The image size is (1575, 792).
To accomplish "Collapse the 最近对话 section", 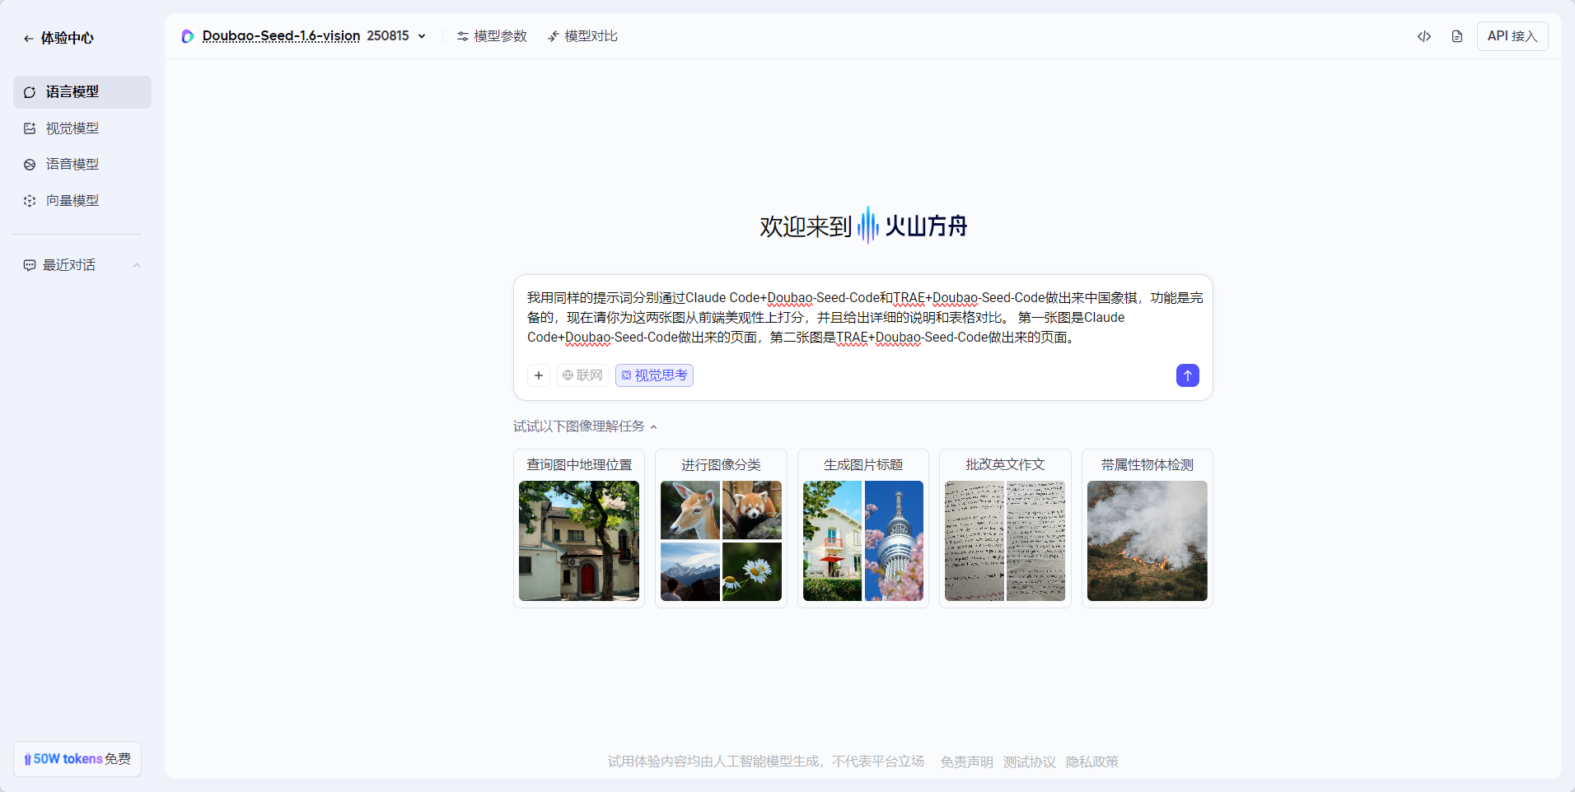I will click(137, 265).
